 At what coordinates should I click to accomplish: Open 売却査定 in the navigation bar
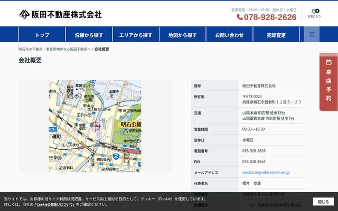tap(276, 34)
